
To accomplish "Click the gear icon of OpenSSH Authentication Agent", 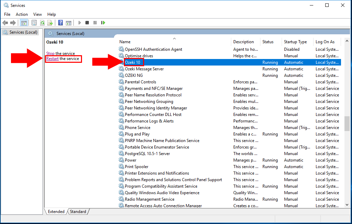I will (x=121, y=49).
